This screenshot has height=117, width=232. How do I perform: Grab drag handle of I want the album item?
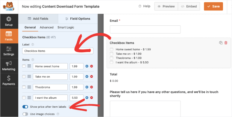pyautogui.click(x=29, y=98)
